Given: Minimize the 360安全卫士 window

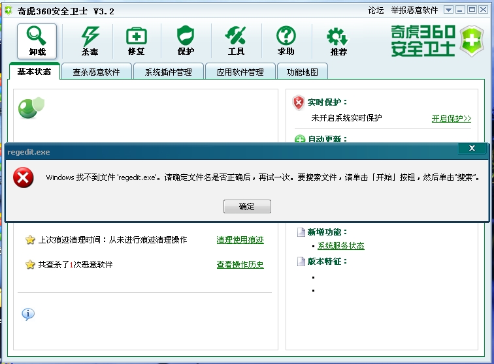Looking at the screenshot, I should click(460, 10).
